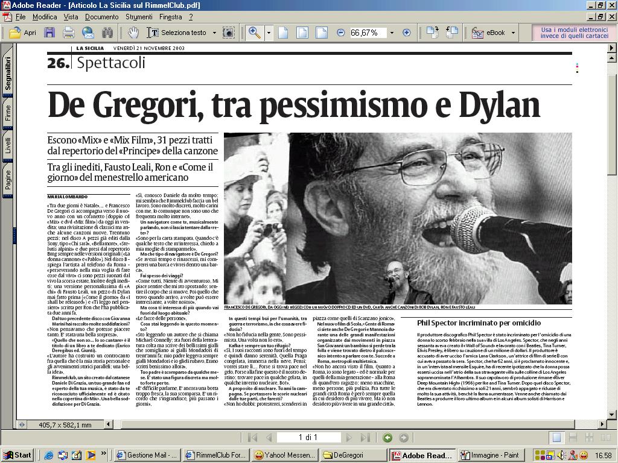The image size is (618, 463).
Task: Open the DeGregori folder taskbar button
Action: pyautogui.click(x=354, y=455)
